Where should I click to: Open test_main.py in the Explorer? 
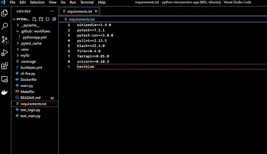[34, 116]
